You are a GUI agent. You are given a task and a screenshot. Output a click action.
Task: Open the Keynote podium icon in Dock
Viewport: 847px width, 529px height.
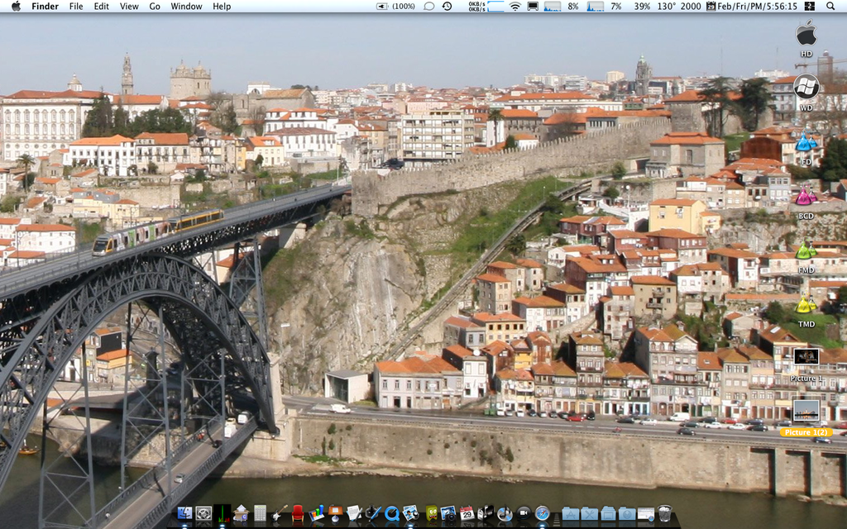(x=335, y=513)
